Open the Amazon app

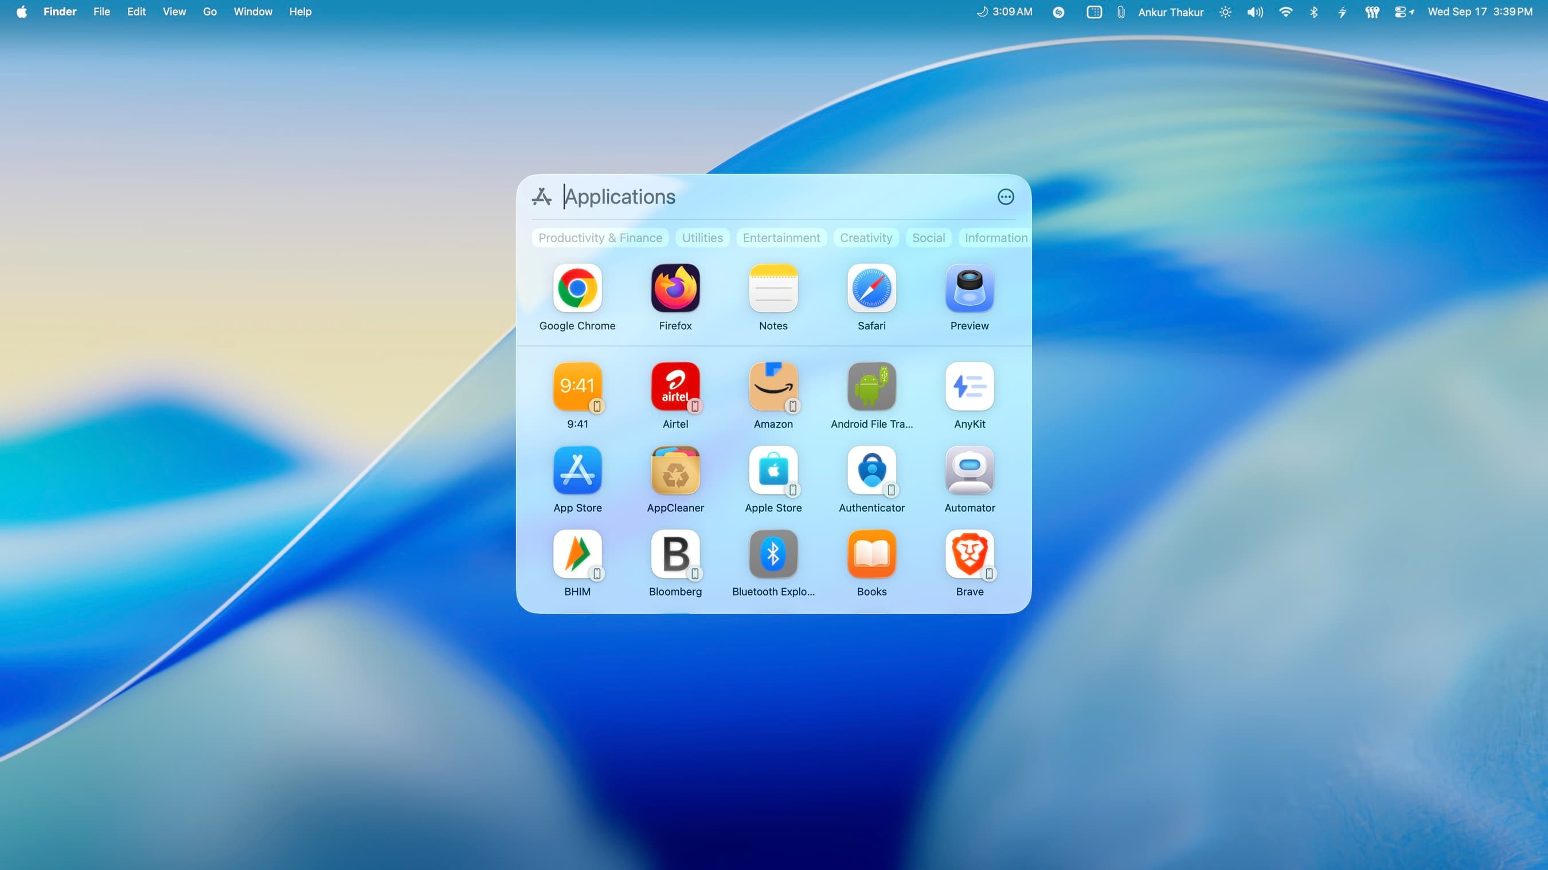773,386
